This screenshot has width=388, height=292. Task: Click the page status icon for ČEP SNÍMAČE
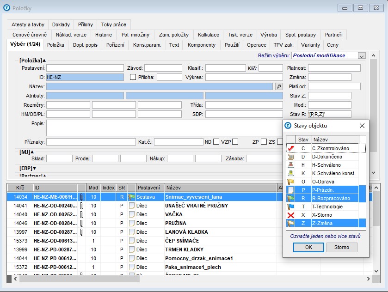132,241
